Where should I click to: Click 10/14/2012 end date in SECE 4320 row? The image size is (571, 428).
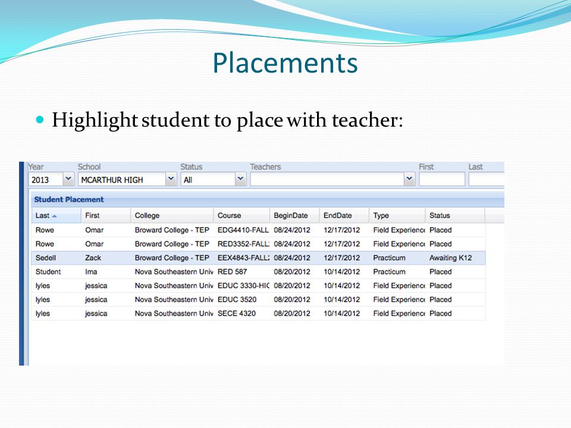[x=341, y=313]
